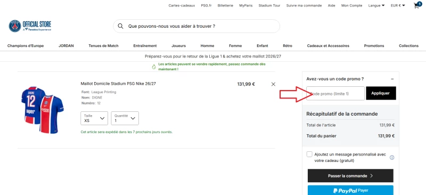The width and height of the screenshot is (426, 195).
Task: Open the Billetterie link
Action: [225, 5]
